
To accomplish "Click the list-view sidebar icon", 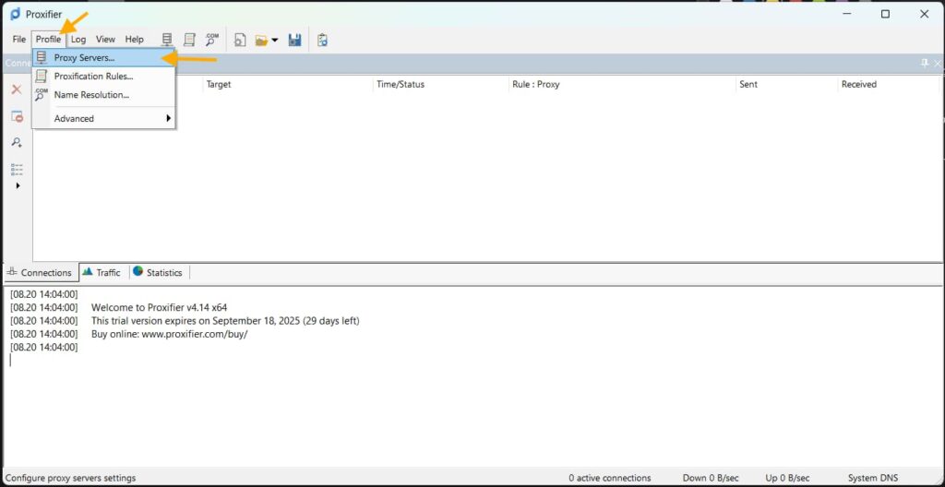I will 17,170.
